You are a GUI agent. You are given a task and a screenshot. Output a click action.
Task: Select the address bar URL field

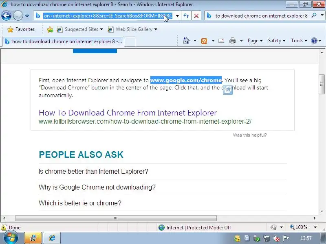pos(108,16)
